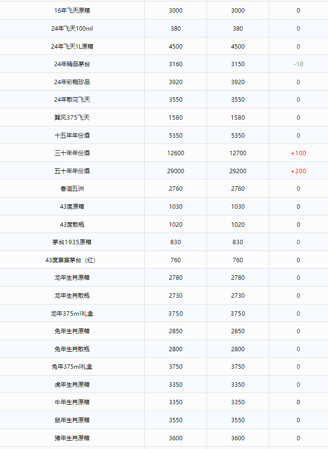Click the 24年散花飞天 product name
This screenshot has width=328, height=449.
tap(72, 100)
